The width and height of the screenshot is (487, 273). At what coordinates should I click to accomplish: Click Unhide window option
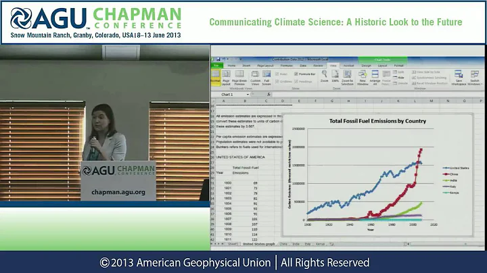400,83
